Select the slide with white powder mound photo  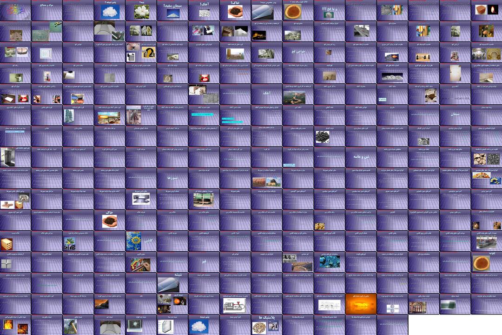[x=392, y=73]
